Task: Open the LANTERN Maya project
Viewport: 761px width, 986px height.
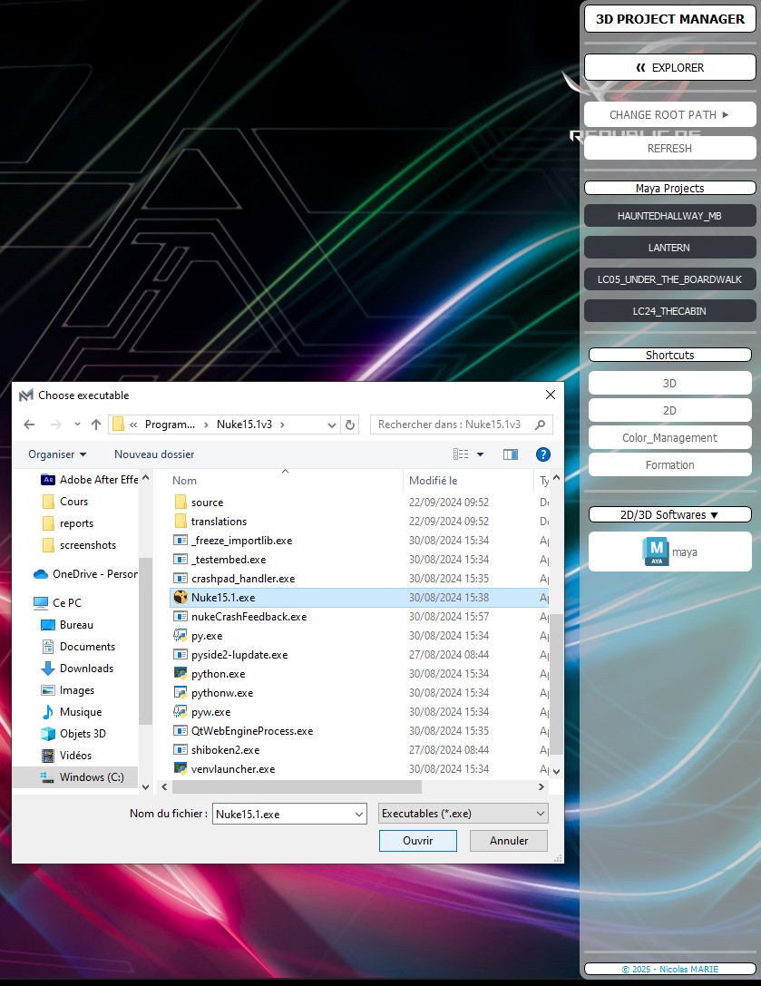Action: coord(669,248)
